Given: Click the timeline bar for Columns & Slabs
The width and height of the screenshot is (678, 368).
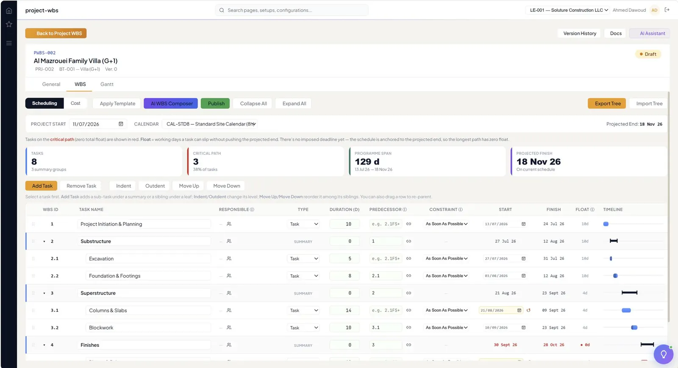Looking at the screenshot, I should point(626,310).
